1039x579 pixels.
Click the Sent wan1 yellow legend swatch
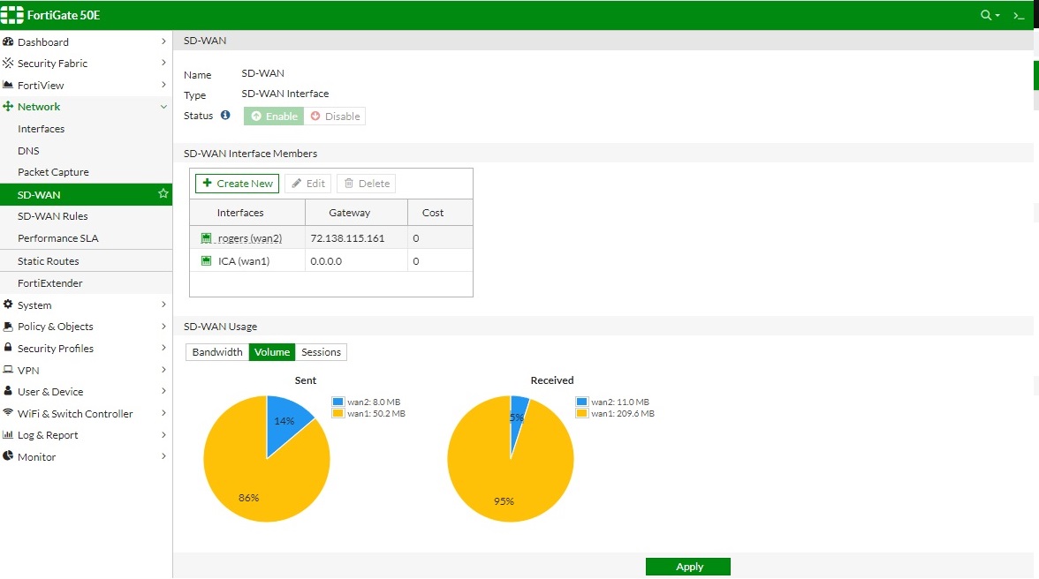pyautogui.click(x=337, y=414)
